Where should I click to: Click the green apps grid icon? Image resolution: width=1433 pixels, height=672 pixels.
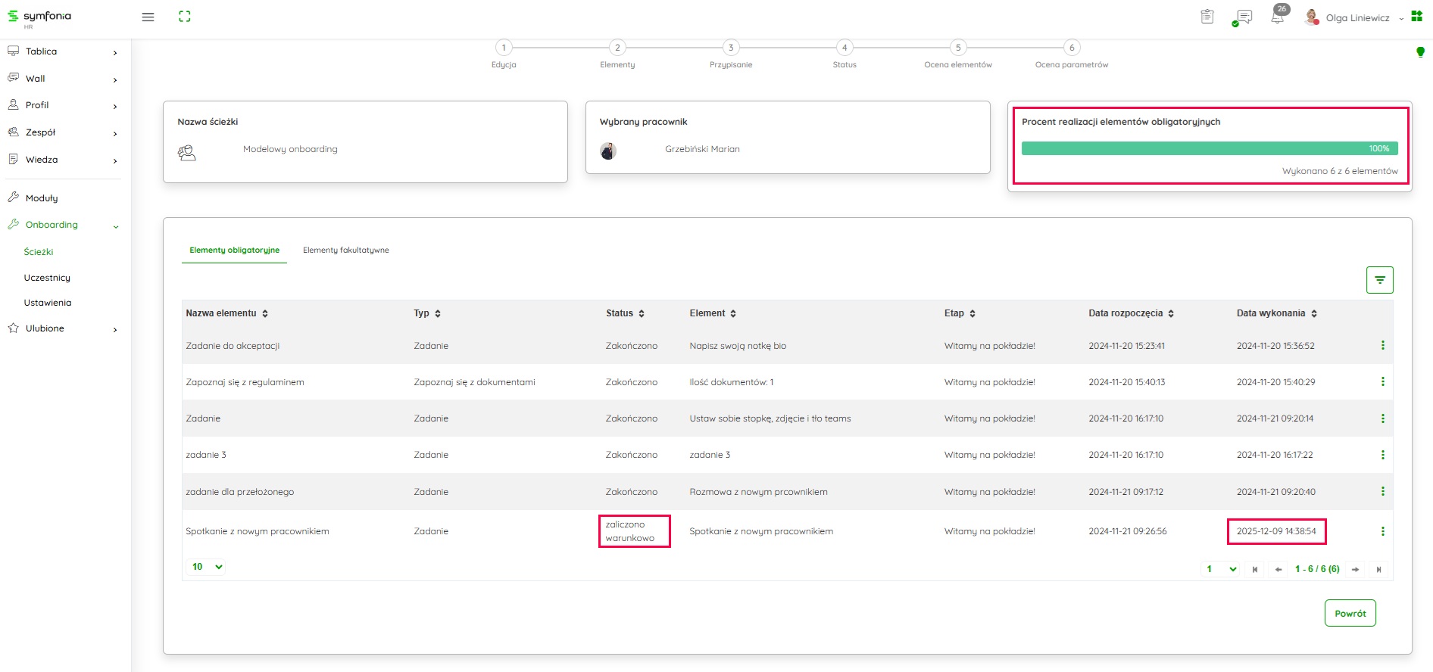tap(1416, 17)
